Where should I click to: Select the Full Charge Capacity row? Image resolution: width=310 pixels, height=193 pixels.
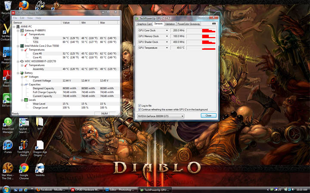(66, 92)
